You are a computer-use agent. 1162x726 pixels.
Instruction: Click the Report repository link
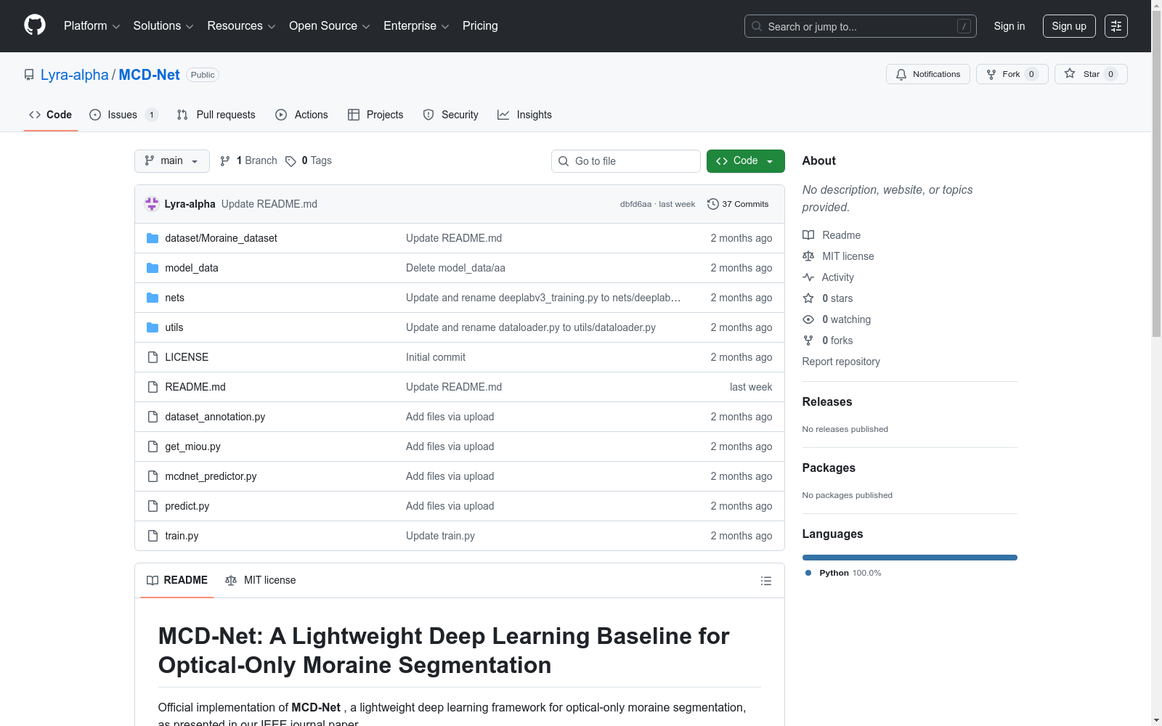coord(841,362)
